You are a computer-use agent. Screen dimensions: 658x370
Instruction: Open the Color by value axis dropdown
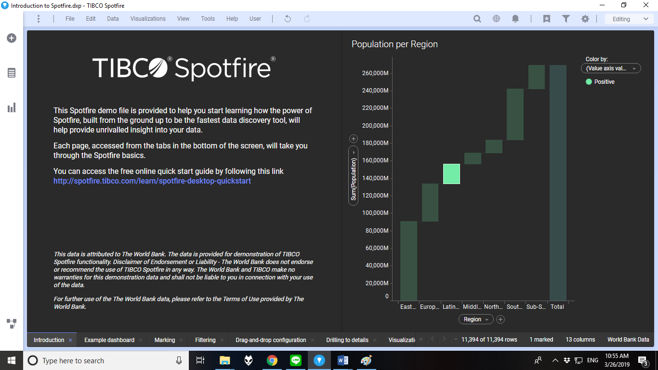611,68
